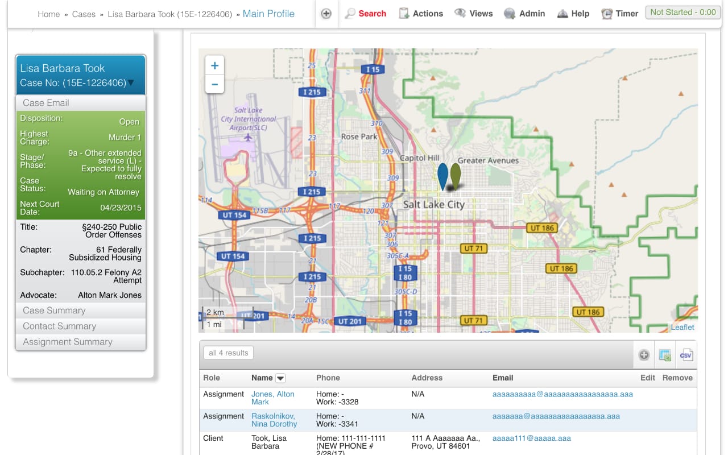Open the Help menu
The height and width of the screenshot is (455, 728).
coord(573,14)
